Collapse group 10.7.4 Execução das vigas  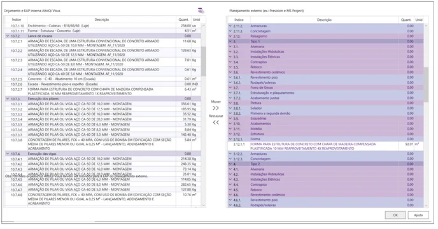(8, 154)
